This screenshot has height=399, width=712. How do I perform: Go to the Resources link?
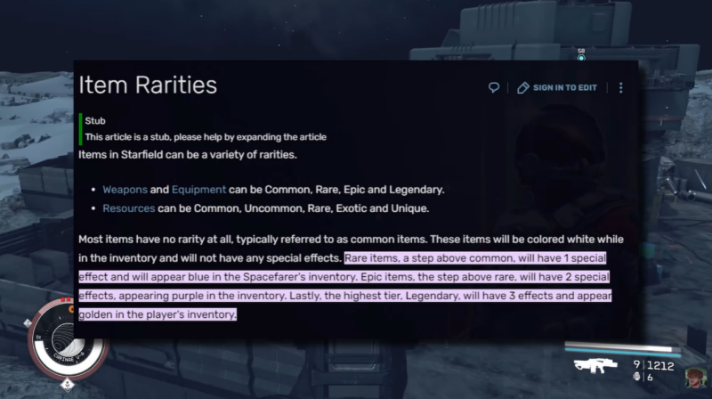point(129,208)
